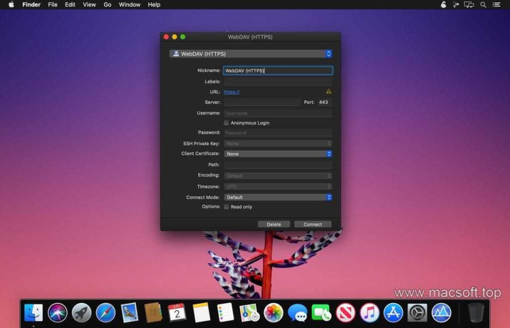Toggle the Read only option
510x328 pixels.
[x=226, y=207]
